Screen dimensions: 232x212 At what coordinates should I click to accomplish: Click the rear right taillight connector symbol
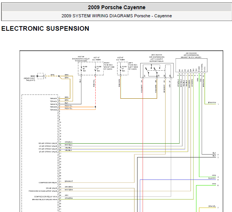[x=41, y=76]
